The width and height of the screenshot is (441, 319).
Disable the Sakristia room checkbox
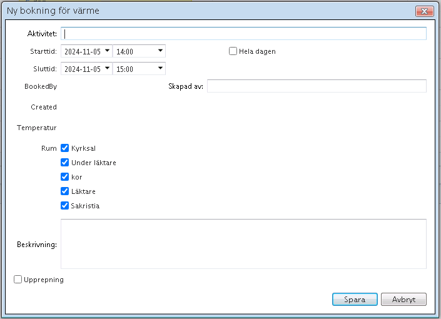click(x=64, y=206)
